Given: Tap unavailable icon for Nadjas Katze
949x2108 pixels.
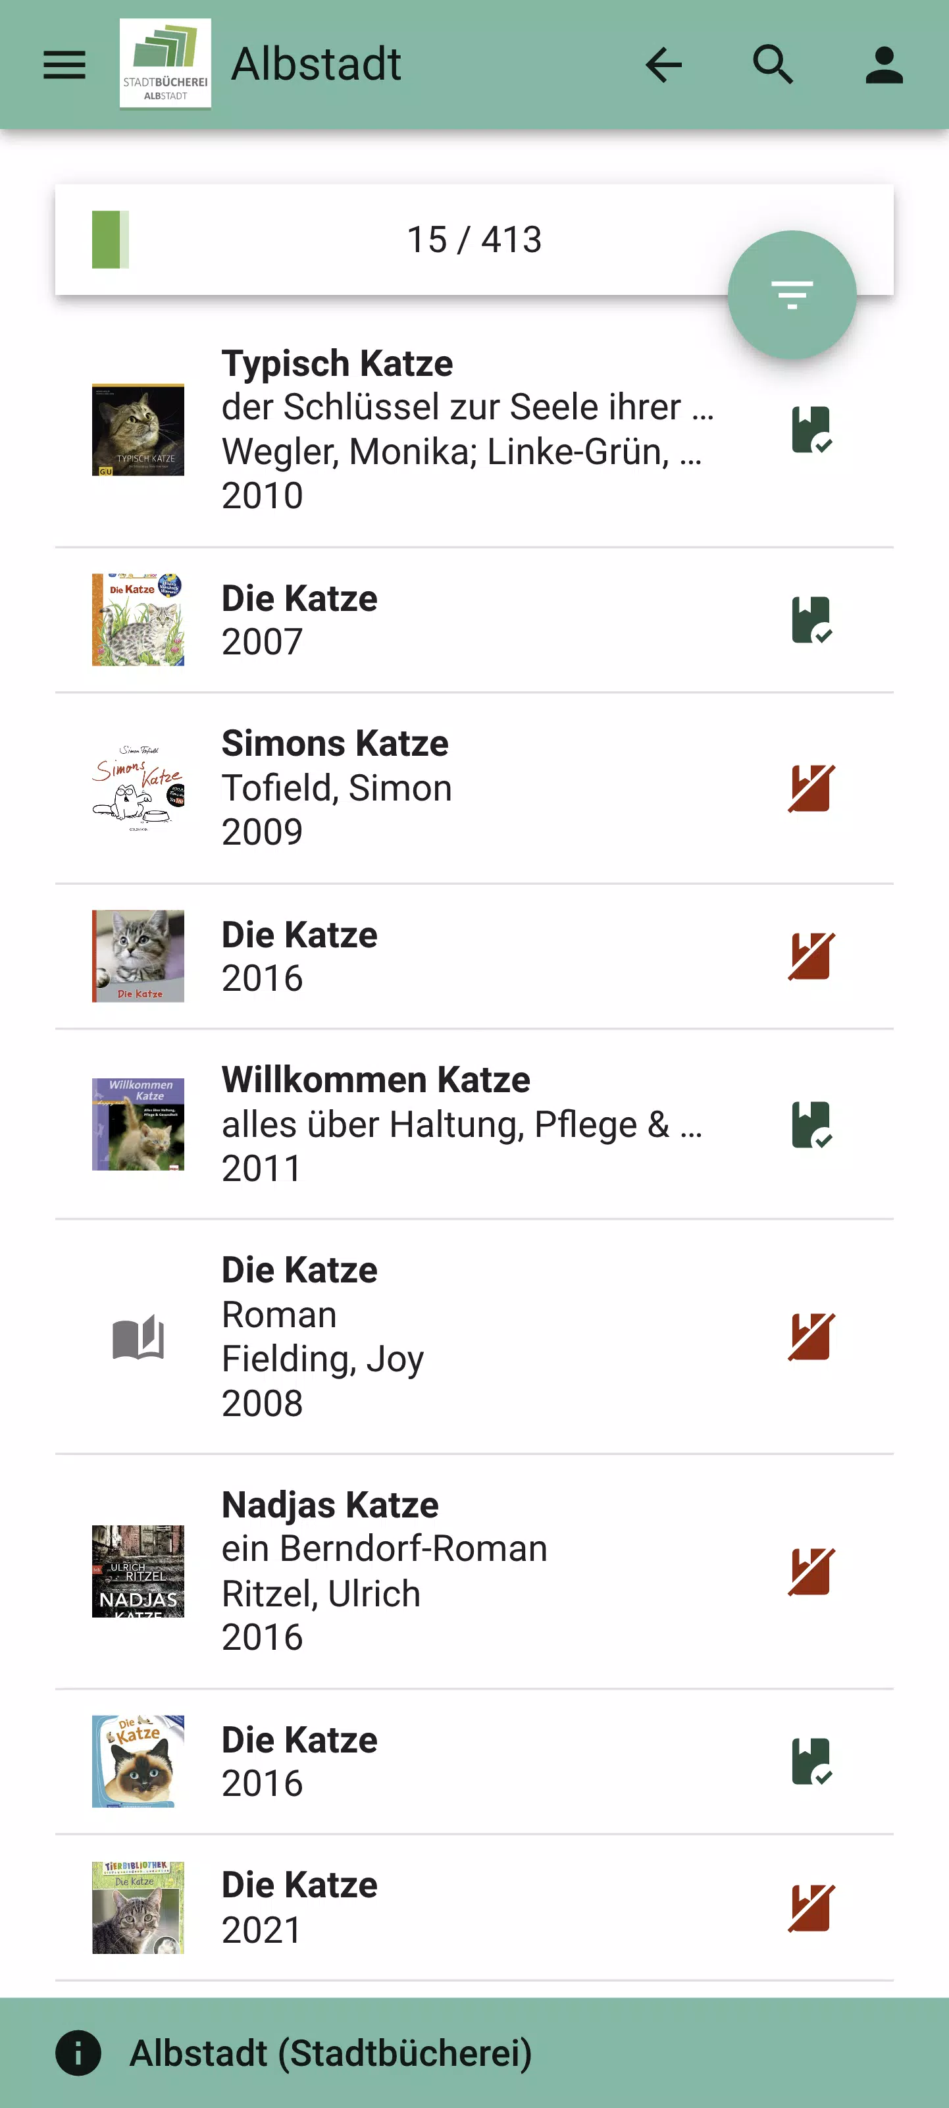Looking at the screenshot, I should [x=811, y=1571].
